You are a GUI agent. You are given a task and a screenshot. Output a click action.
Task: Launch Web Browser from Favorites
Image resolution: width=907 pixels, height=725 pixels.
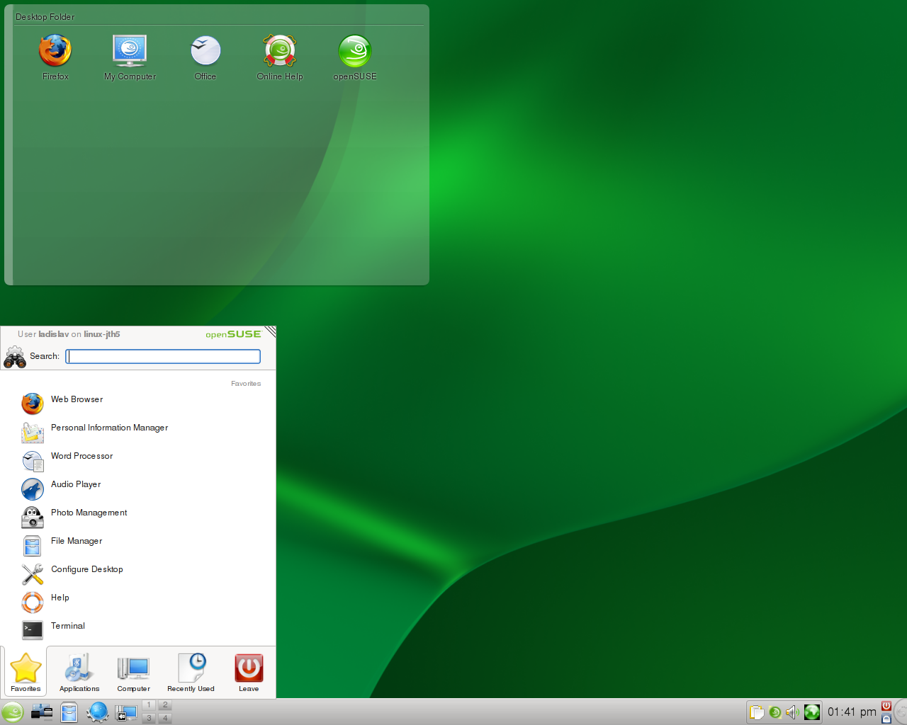click(x=138, y=404)
